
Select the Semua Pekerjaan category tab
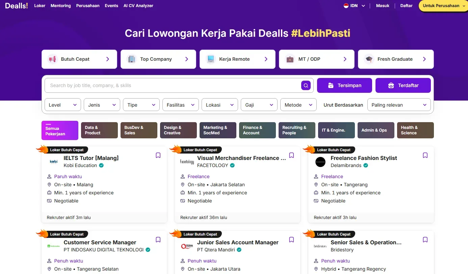[60, 130]
